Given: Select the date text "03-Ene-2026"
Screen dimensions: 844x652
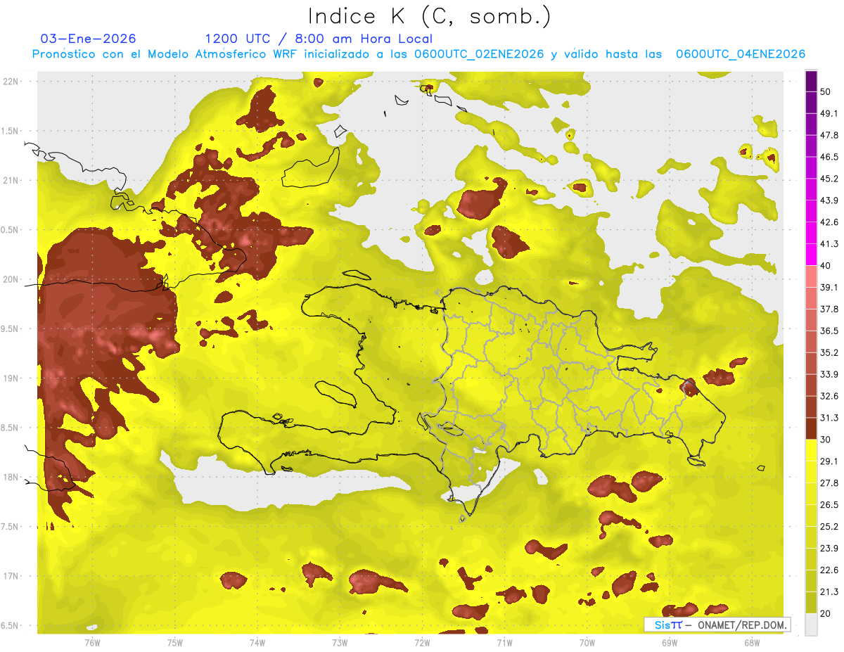Looking at the screenshot, I should (89, 39).
